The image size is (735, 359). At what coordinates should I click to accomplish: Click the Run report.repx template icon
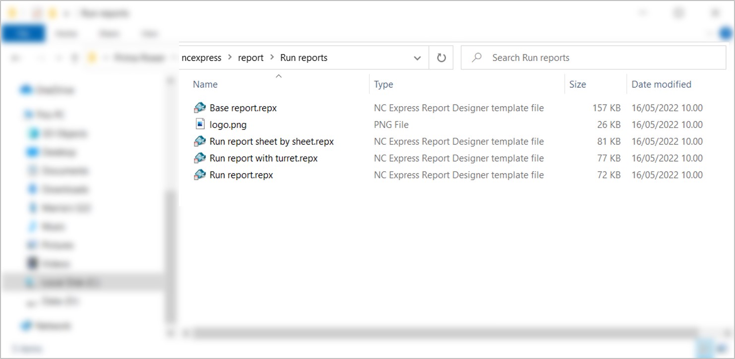(200, 175)
